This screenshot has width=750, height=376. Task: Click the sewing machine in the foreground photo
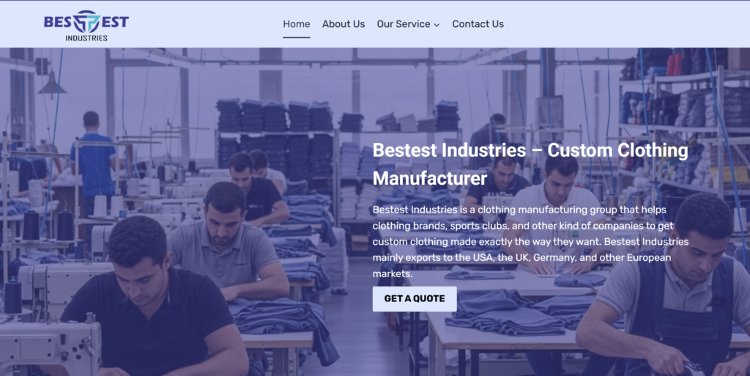[51, 347]
